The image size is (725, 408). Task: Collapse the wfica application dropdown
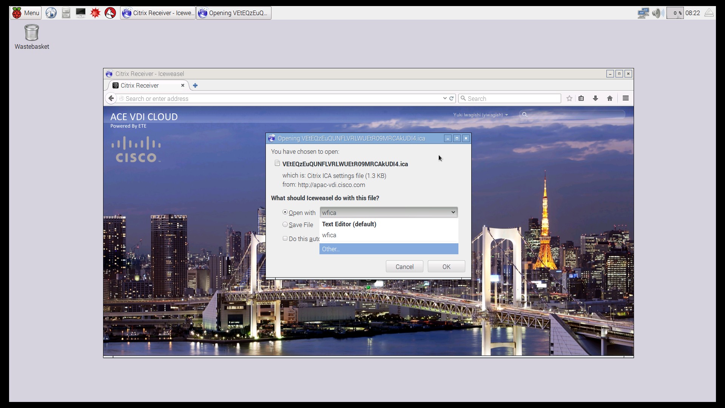[453, 212]
